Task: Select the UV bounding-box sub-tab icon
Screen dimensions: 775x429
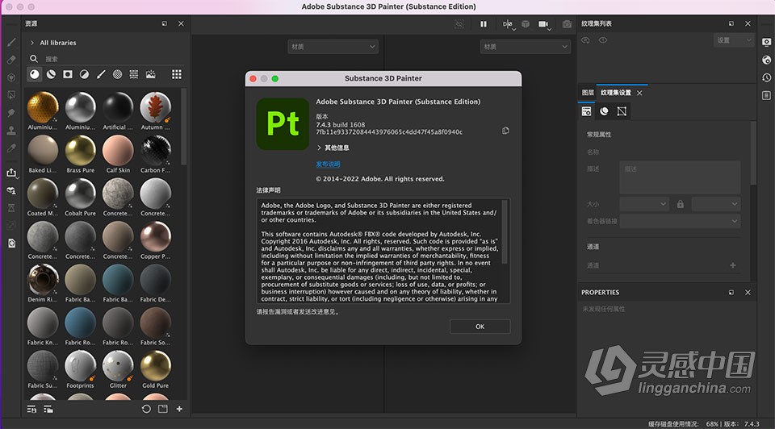Action: tap(622, 111)
